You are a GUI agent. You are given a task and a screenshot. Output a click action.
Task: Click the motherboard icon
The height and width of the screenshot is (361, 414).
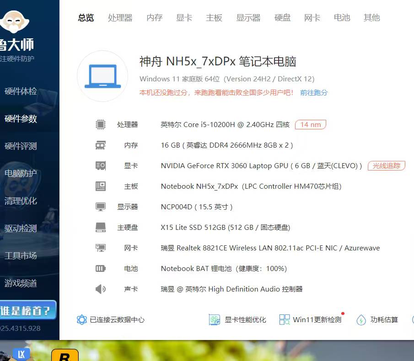tap(100, 186)
